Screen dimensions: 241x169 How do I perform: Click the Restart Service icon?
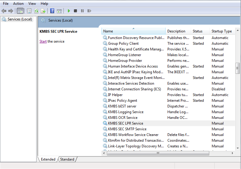click(x=89, y=11)
